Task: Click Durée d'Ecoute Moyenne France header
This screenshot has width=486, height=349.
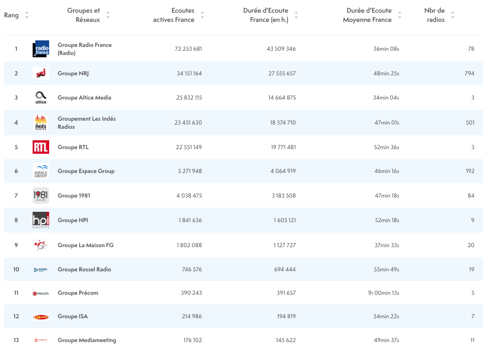Action: pyautogui.click(x=367, y=15)
